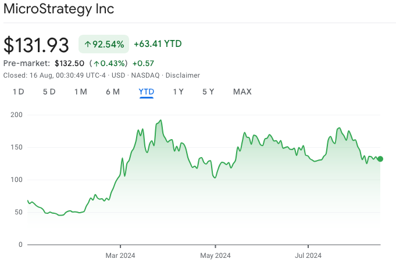Click the MicroStrategy Inc title
This screenshot has width=396, height=266.
(59, 9)
